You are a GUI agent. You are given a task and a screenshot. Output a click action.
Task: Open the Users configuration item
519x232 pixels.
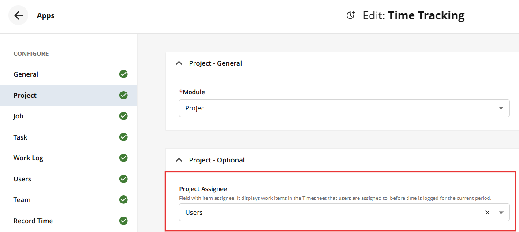tap(68, 179)
